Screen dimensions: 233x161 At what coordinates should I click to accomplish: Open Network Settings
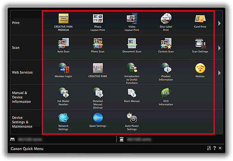[63, 122]
